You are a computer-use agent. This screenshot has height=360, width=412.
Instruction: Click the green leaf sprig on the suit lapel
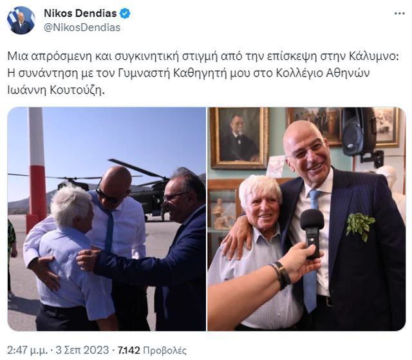point(360,226)
